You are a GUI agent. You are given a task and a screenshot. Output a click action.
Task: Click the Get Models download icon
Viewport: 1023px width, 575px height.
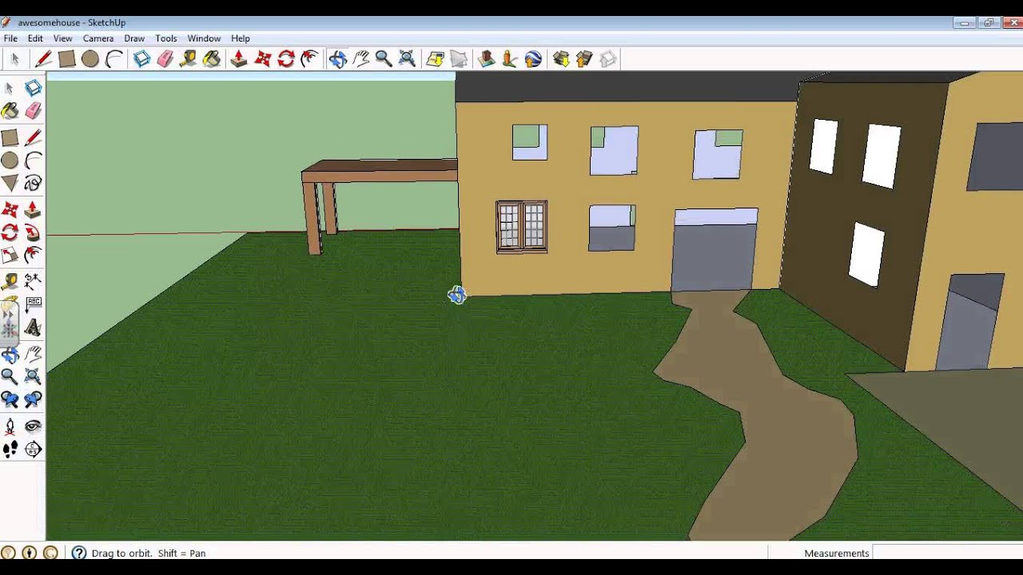561,59
